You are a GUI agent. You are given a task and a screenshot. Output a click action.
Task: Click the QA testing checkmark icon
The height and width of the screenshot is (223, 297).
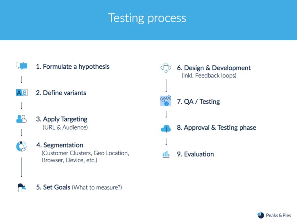[166, 101]
